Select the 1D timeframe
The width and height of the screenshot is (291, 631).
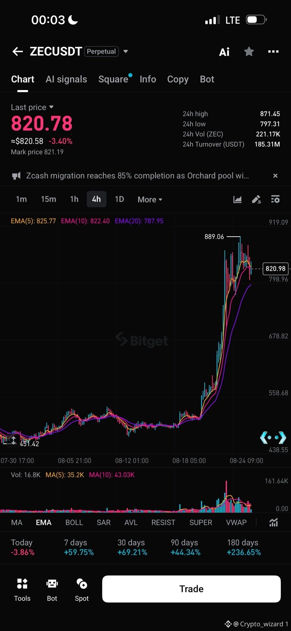pos(119,199)
